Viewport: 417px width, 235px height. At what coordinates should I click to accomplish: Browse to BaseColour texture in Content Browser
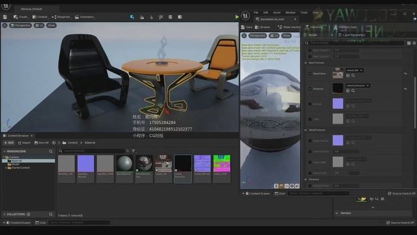point(353,76)
